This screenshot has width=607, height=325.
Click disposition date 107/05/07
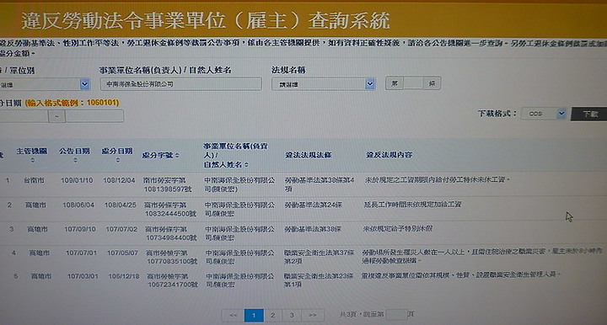tap(122, 253)
